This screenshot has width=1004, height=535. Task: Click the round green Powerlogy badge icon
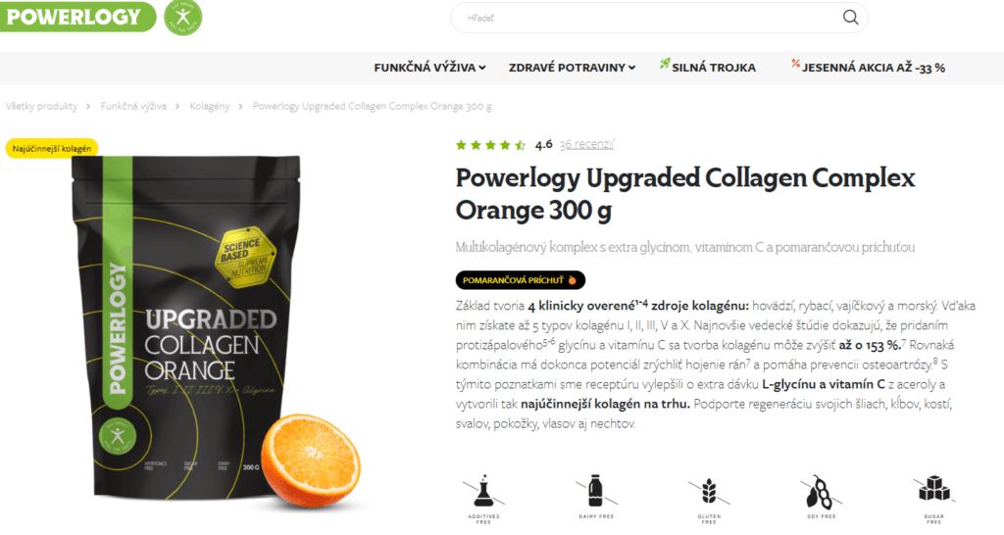(183, 17)
